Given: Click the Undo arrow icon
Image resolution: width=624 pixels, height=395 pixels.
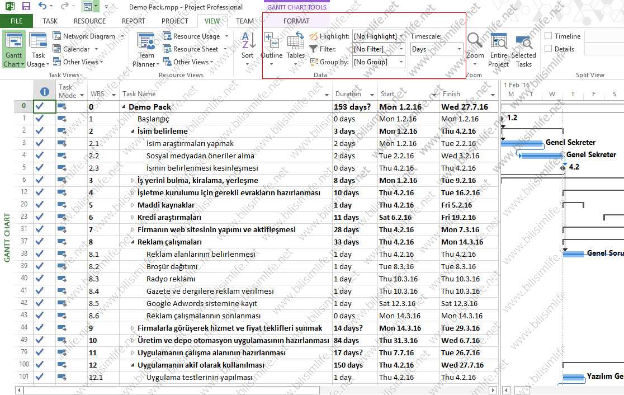Looking at the screenshot, I should 42,6.
